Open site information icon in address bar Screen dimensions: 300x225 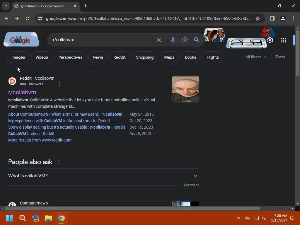40,18
